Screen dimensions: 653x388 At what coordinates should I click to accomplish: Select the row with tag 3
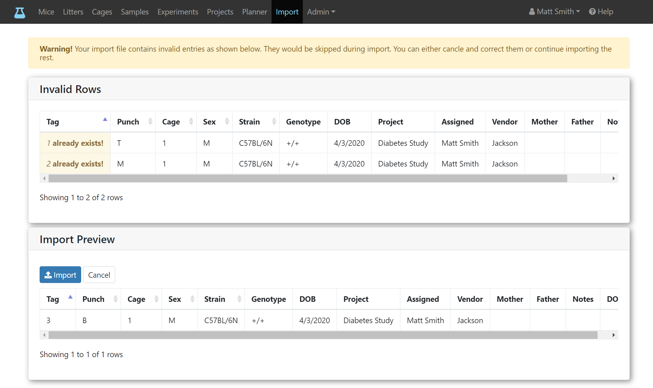point(329,320)
